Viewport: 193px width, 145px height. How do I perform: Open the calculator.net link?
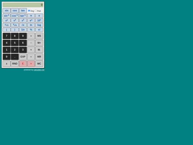[39, 70]
